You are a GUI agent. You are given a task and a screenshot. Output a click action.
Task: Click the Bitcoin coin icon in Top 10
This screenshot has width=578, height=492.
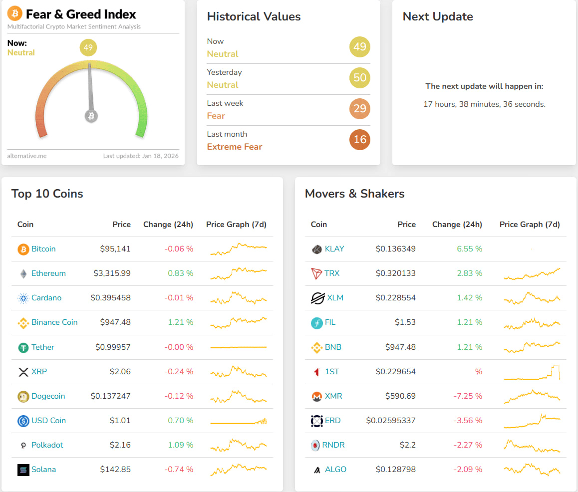[23, 249]
